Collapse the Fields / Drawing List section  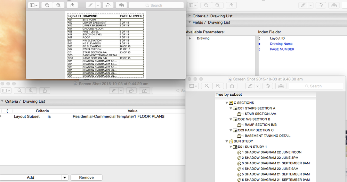pyautogui.click(x=189, y=22)
